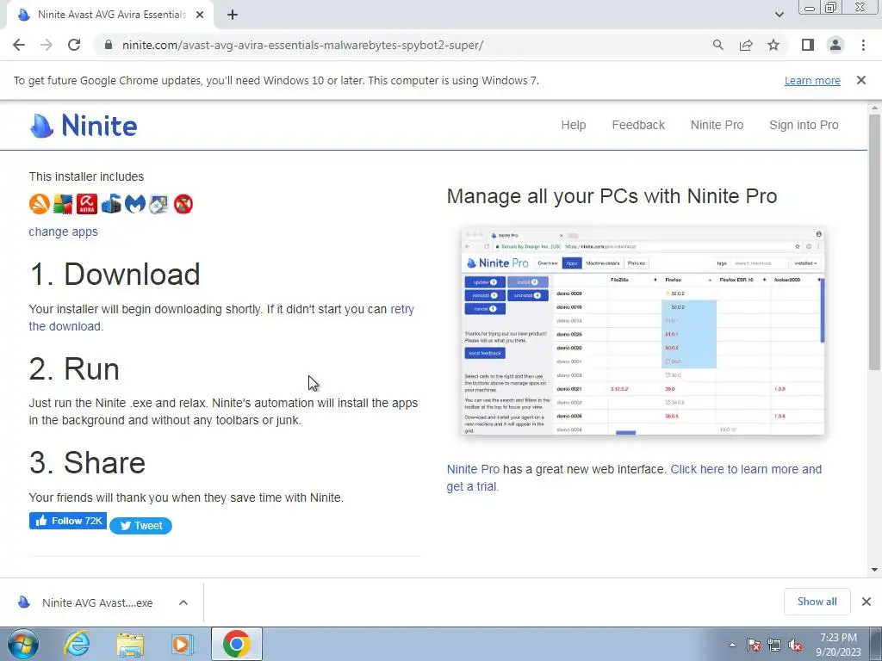Image resolution: width=882 pixels, height=661 pixels.
Task: Click retry the download link
Action: click(221, 318)
